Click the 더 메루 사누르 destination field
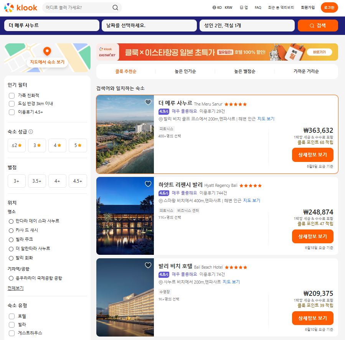The image size is (345, 340). (x=52, y=26)
